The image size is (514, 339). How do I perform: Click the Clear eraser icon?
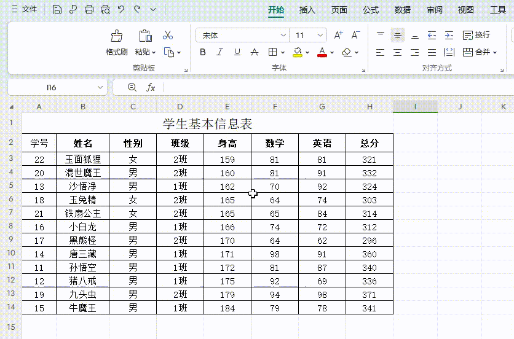(x=347, y=52)
